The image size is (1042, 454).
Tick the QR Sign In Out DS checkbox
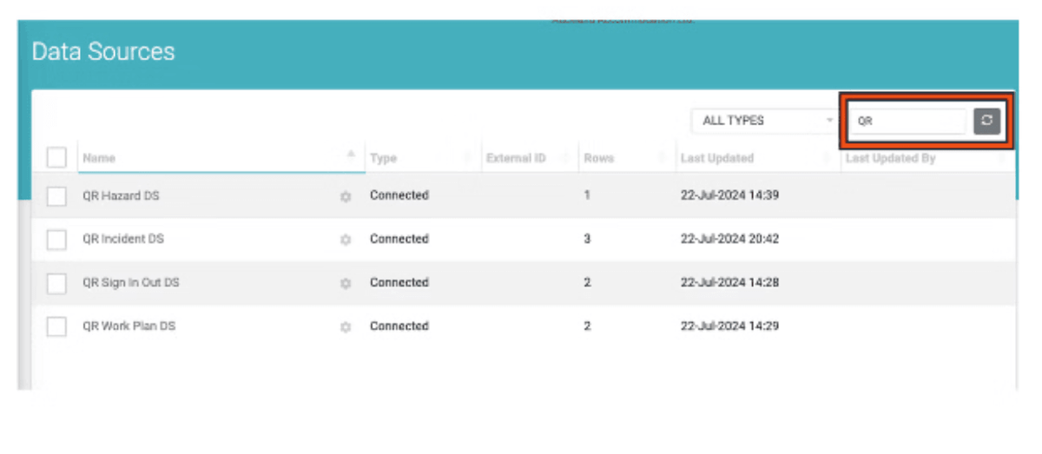[56, 284]
